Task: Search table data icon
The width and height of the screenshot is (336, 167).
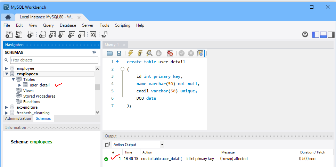Action: pos(93,34)
